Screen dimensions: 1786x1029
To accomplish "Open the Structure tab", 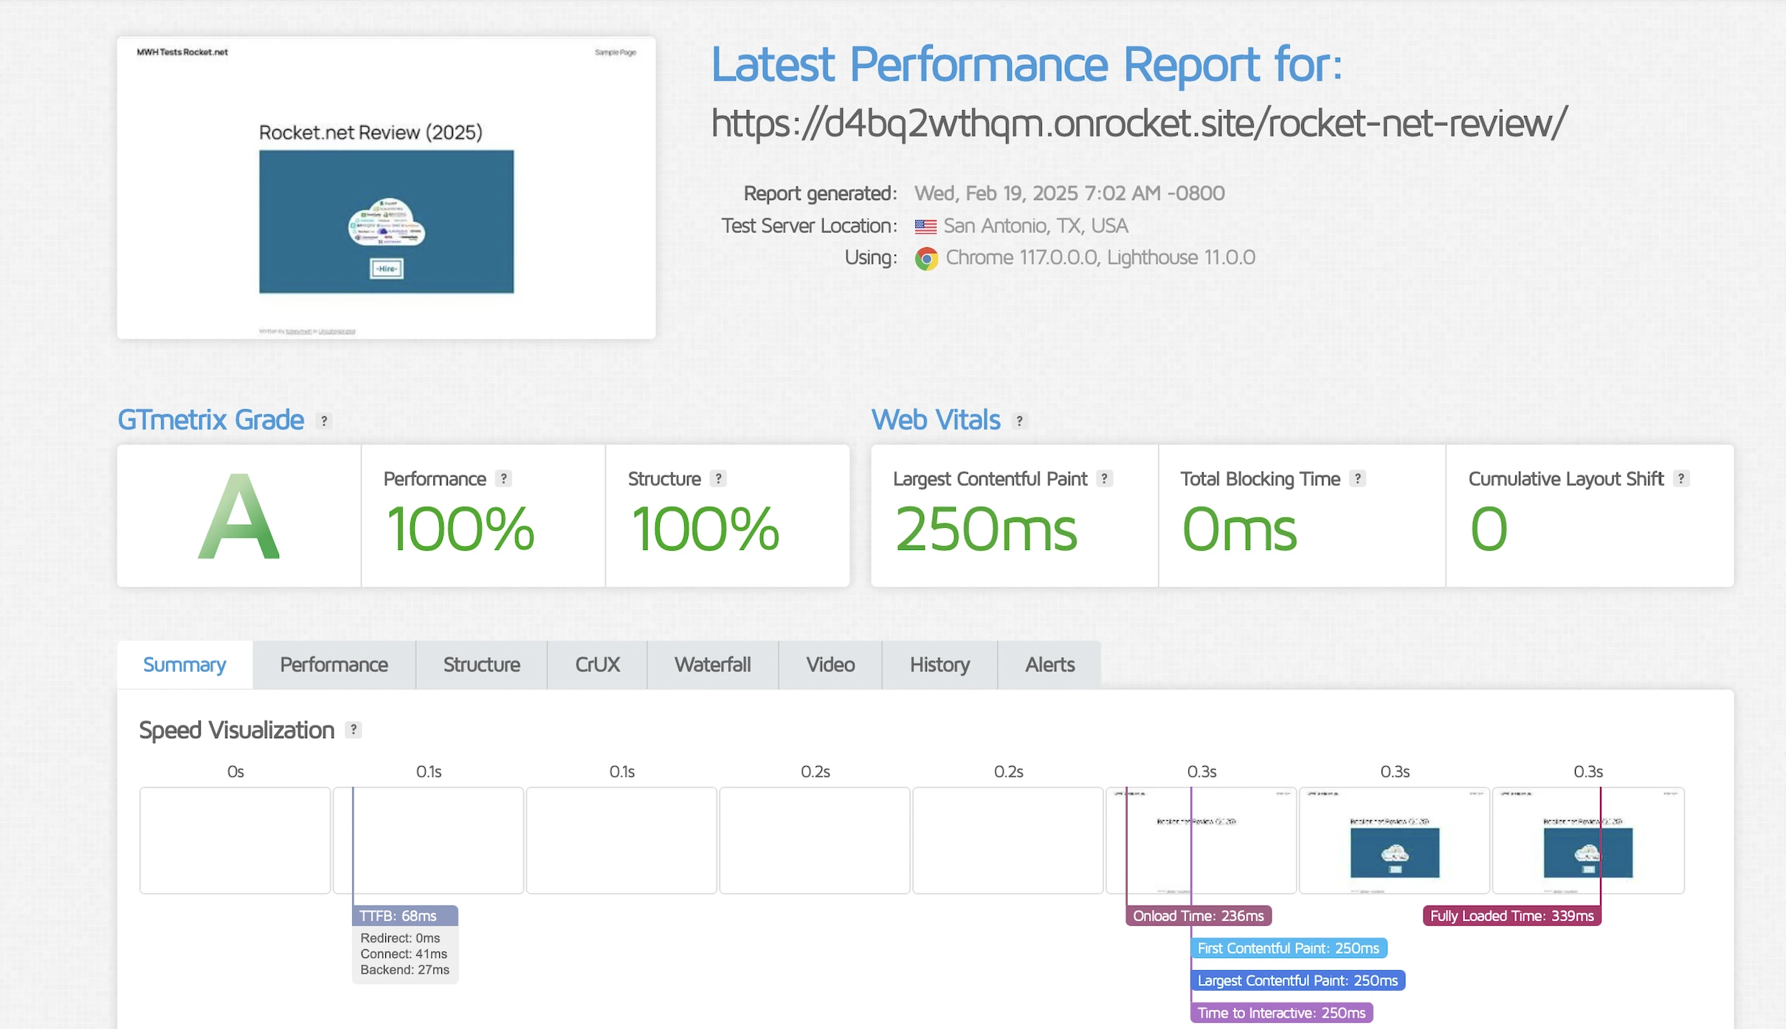I will [x=481, y=665].
